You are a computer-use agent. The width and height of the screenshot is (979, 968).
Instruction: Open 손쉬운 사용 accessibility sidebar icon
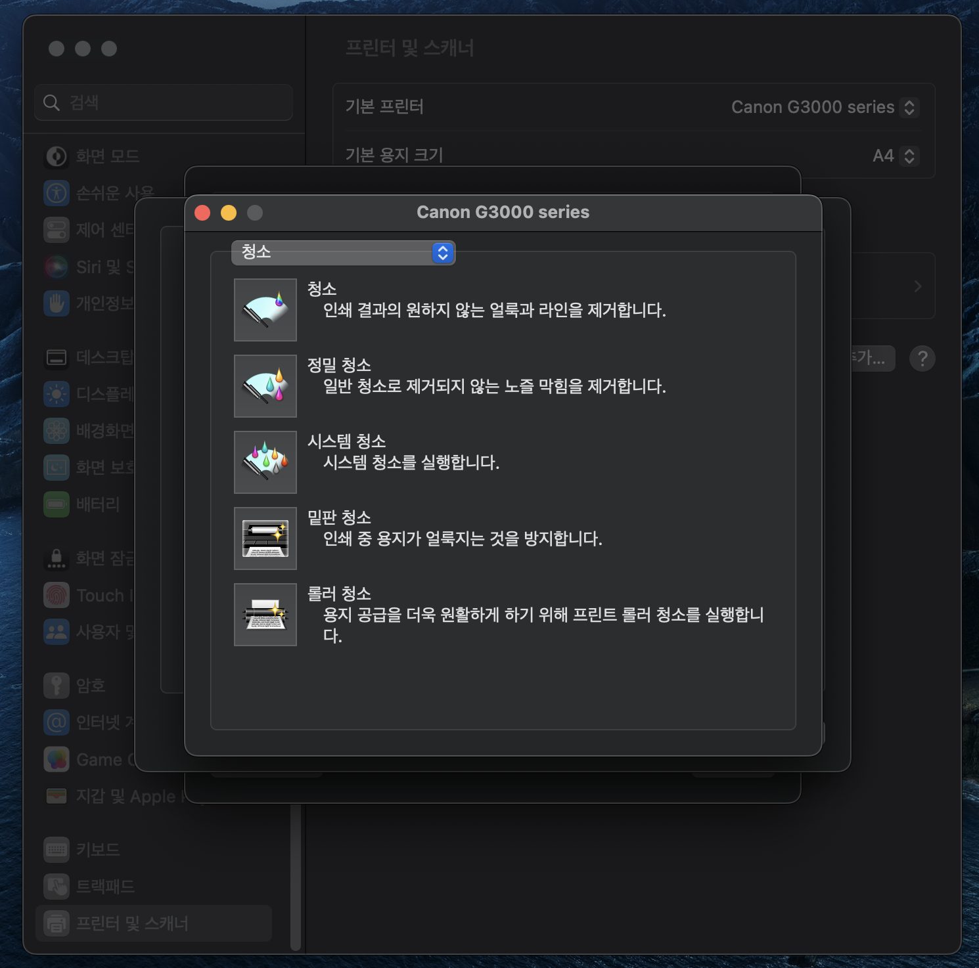[x=57, y=193]
